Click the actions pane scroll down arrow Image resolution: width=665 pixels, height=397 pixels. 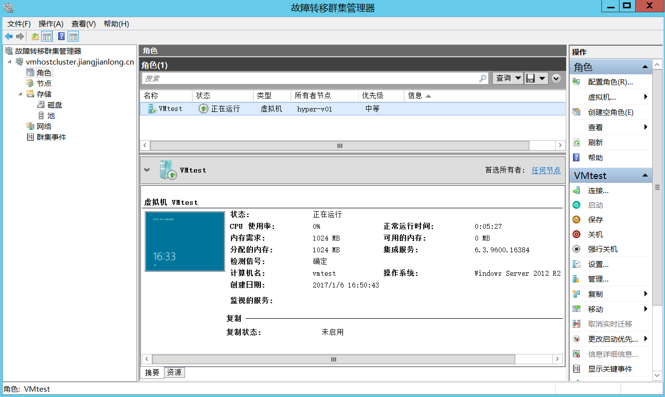point(657,375)
